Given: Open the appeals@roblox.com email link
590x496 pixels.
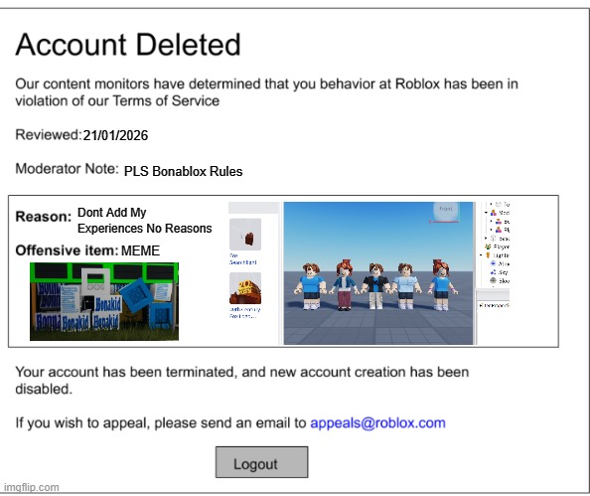Looking at the screenshot, I should point(377,422).
